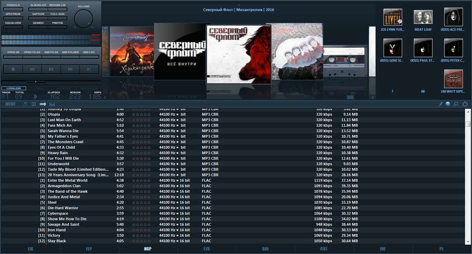Switch to the ELP tab
The width and height of the screenshot is (472, 254).
89,249
